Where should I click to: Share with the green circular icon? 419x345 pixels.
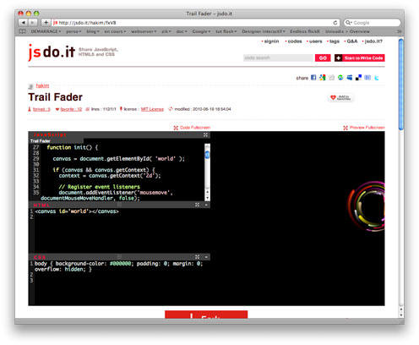(340, 78)
